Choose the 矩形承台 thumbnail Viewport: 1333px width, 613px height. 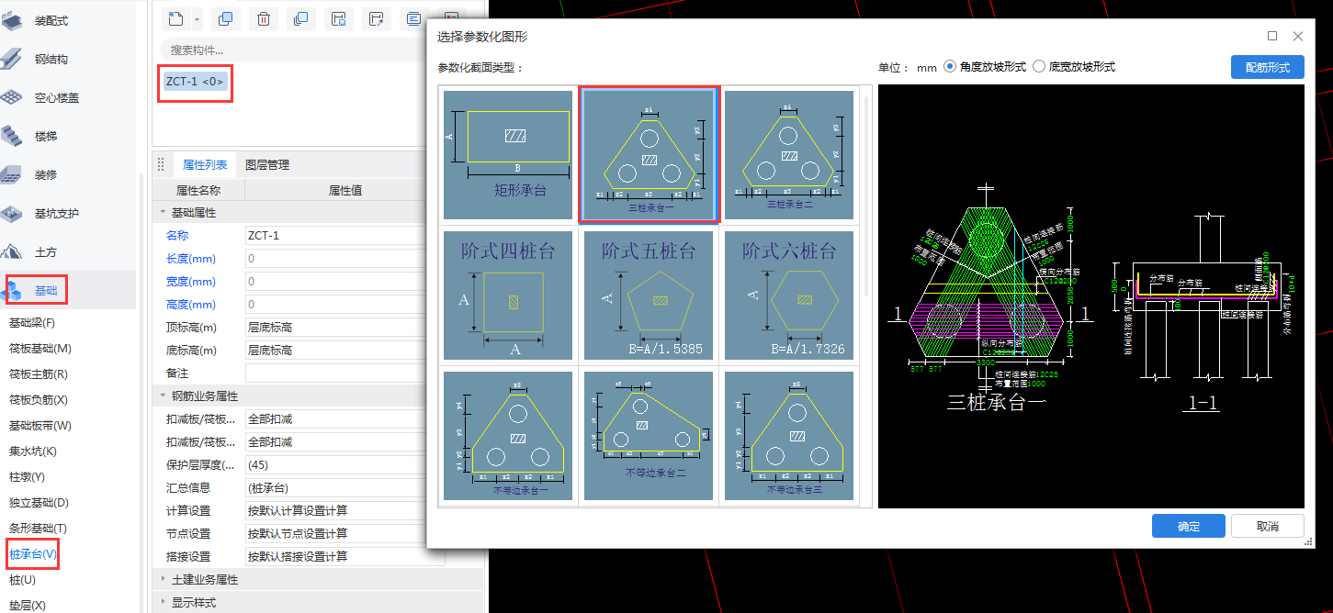tap(508, 154)
